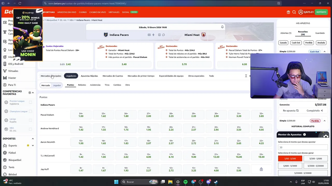Image resolution: width=332 pixels, height=186 pixels.
Task: Open the search magnifier in Betano header
Action: click(294, 12)
